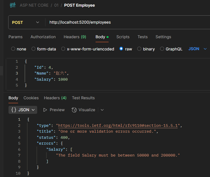Select the form-data radio option
Screen dimensions: 210x177
point(33,49)
